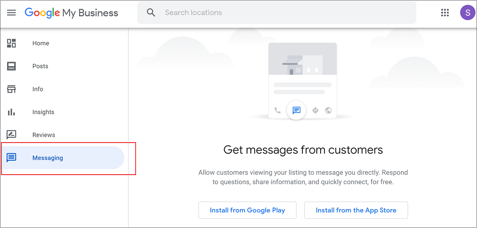Click the Insights bar chart icon
The image size is (477, 228).
click(x=11, y=112)
